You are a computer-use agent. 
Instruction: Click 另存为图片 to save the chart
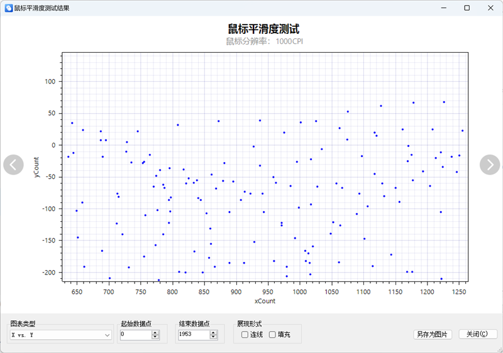pos(433,334)
